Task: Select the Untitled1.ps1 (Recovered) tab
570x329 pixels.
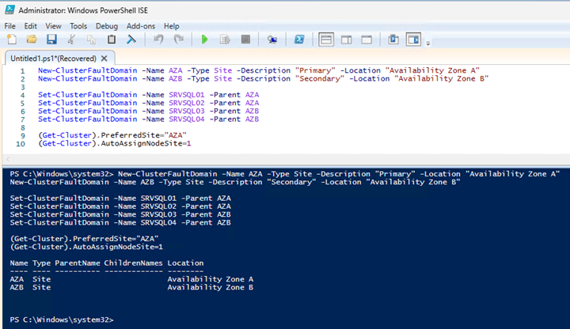Action: 54,59
